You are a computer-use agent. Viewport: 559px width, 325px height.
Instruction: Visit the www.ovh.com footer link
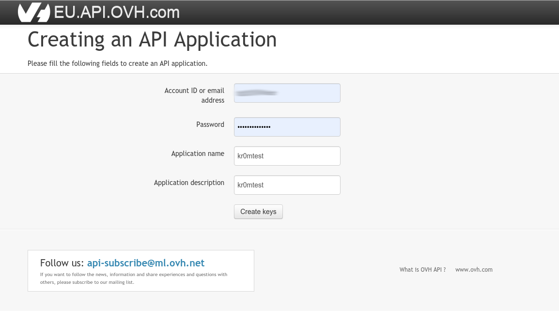point(474,270)
